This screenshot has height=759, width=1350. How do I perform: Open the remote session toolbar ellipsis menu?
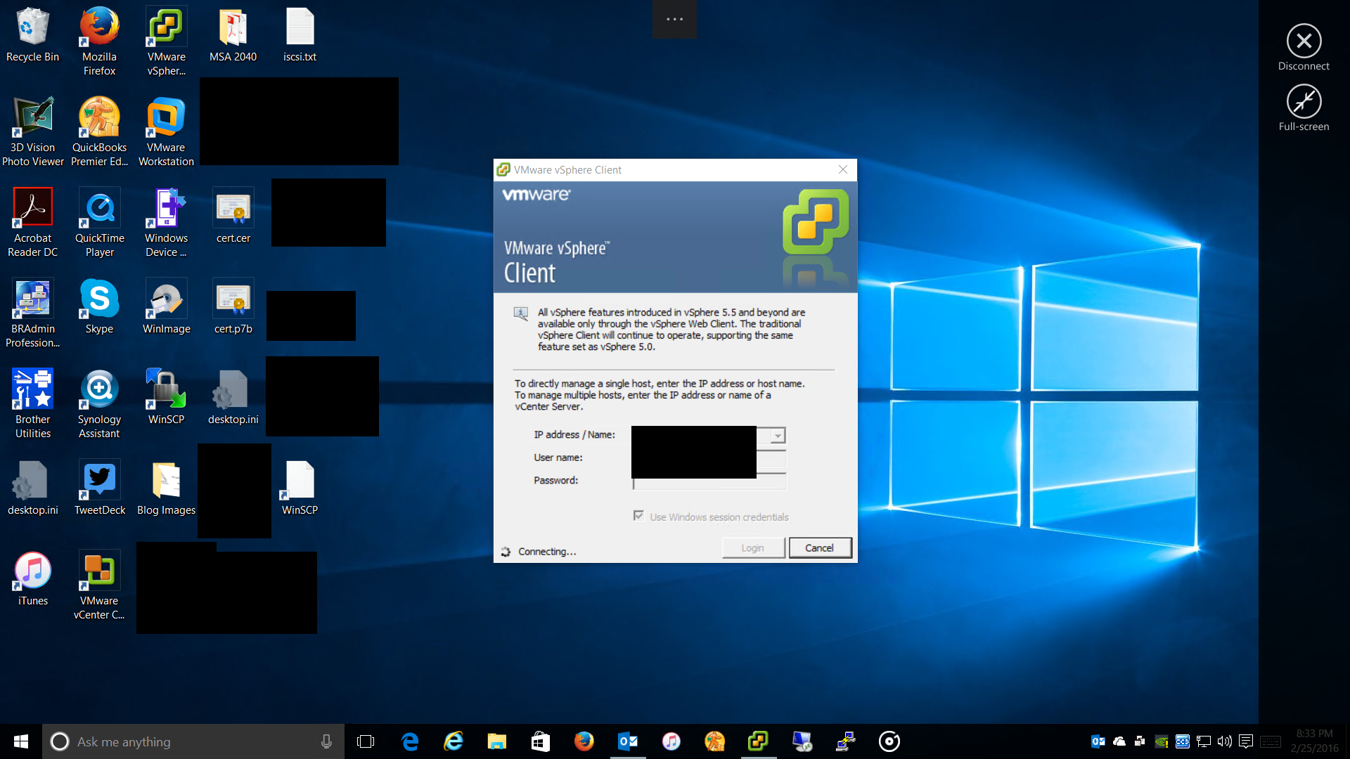click(x=674, y=19)
